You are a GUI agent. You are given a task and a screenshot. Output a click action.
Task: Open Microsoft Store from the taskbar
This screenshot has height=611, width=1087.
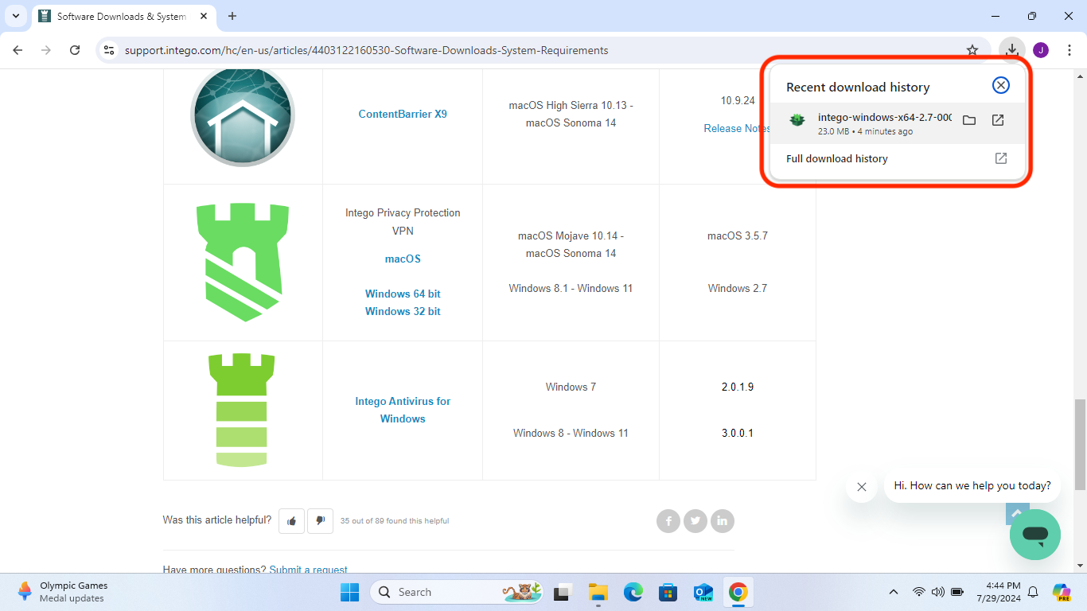668,592
